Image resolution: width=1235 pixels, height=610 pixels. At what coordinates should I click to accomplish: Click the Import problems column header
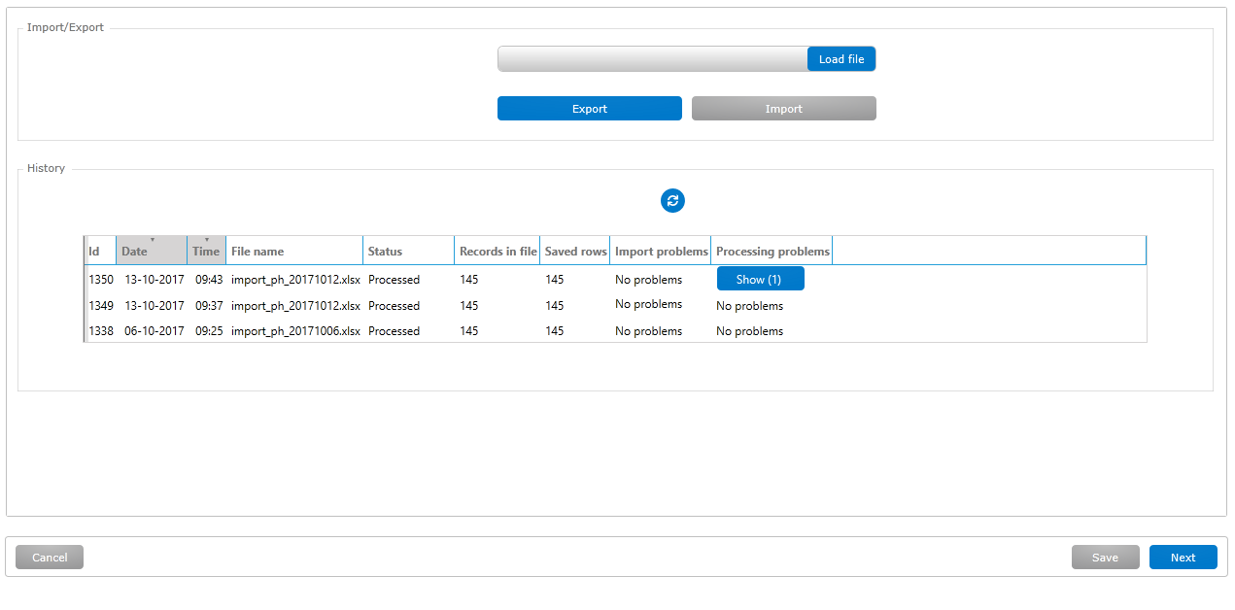click(x=661, y=251)
